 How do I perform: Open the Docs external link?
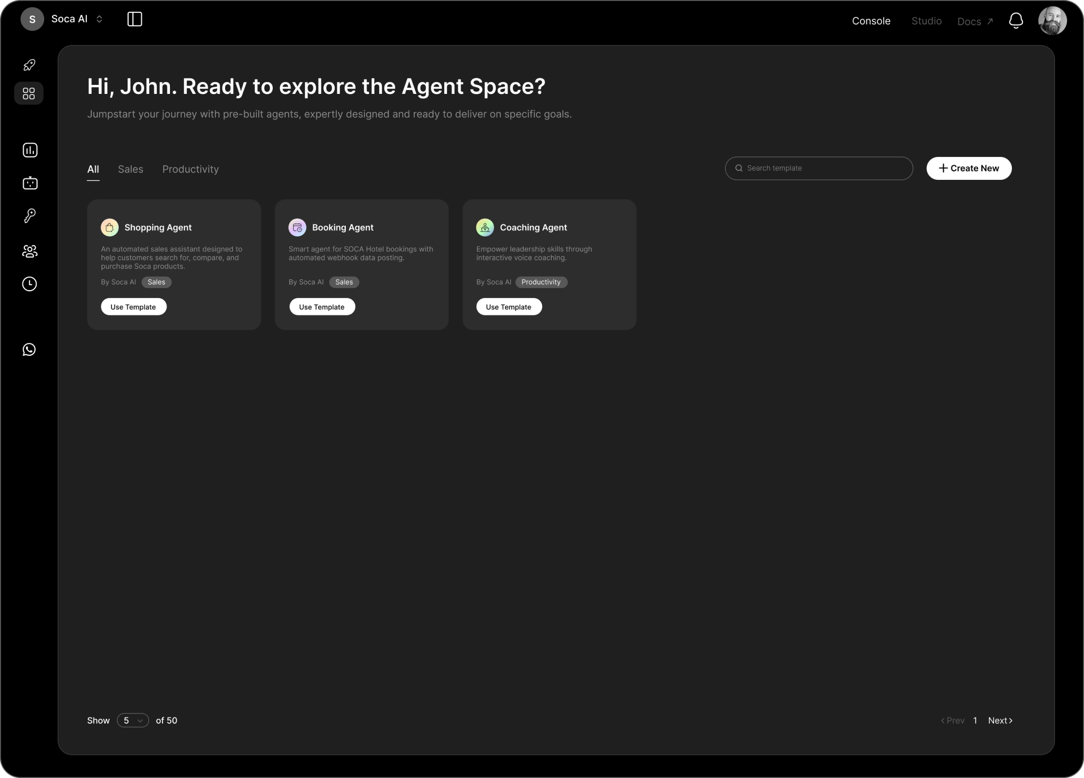click(974, 21)
